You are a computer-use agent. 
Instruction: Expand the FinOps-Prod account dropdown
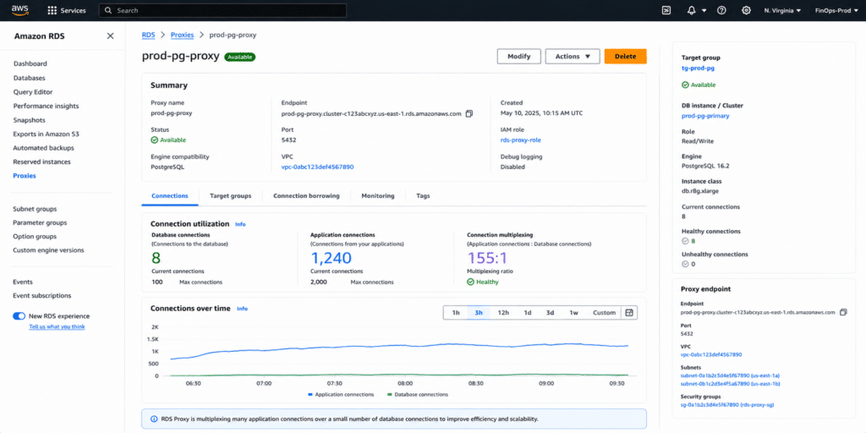click(836, 10)
